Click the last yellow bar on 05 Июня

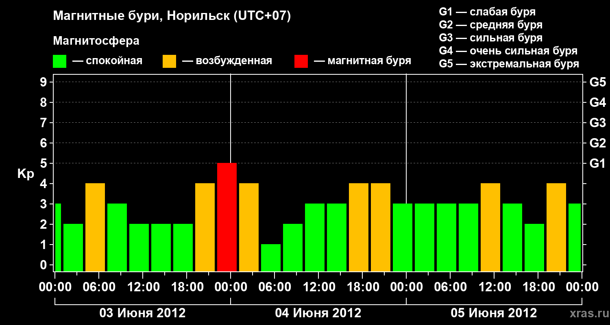point(556,227)
